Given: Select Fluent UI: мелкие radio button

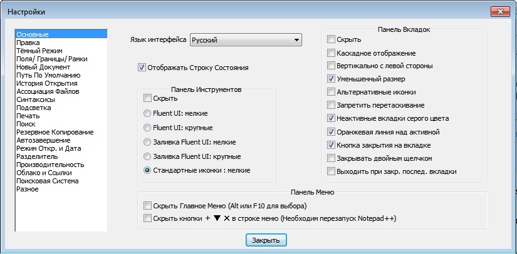Looking at the screenshot, I should pyautogui.click(x=148, y=113).
